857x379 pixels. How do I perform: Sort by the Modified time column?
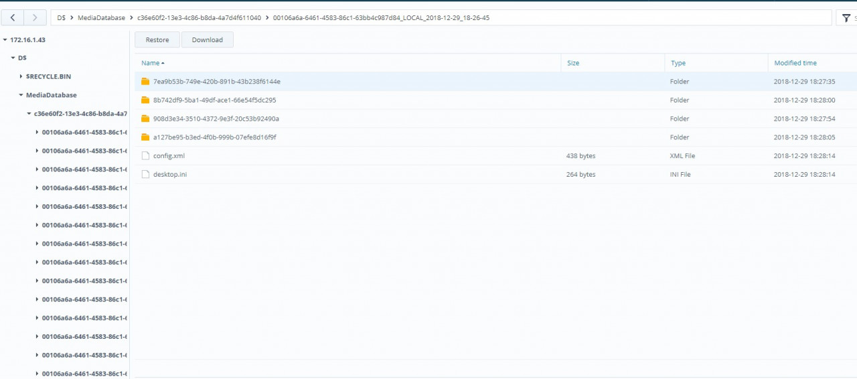click(x=795, y=63)
